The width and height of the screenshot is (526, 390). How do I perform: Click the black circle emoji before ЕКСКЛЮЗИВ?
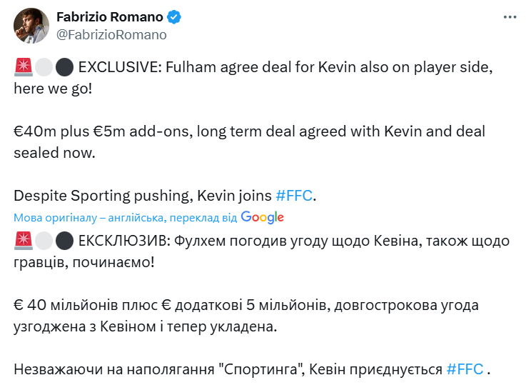click(x=64, y=241)
